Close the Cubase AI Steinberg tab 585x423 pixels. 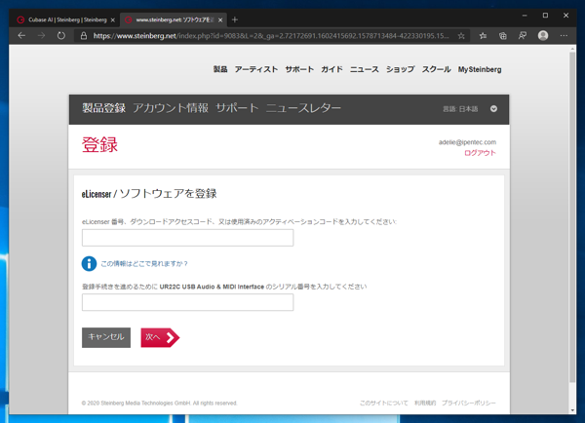(x=113, y=20)
